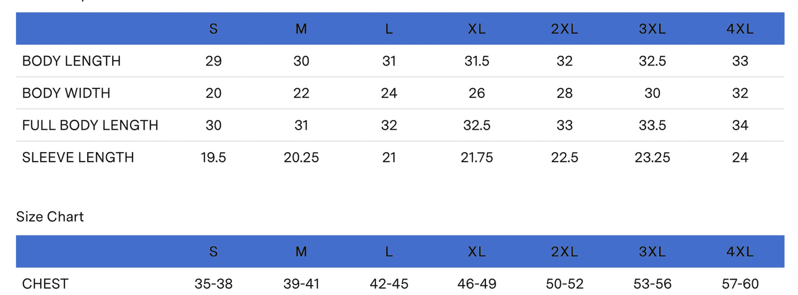Click the BODY LENGTH row label

[71, 61]
